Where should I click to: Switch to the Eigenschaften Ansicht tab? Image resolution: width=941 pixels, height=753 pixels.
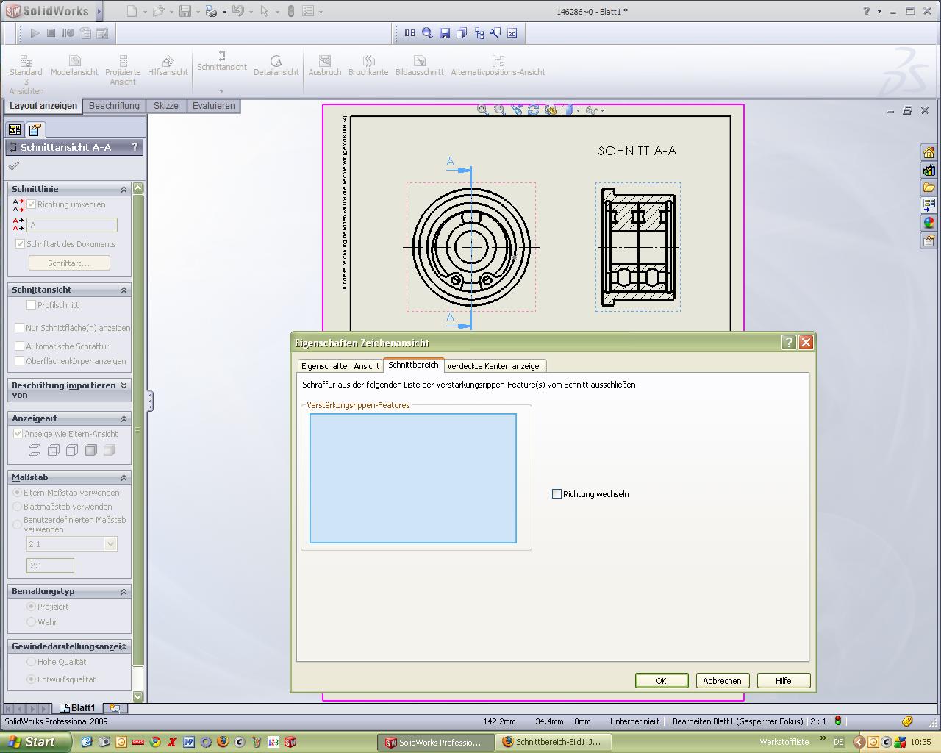click(340, 366)
